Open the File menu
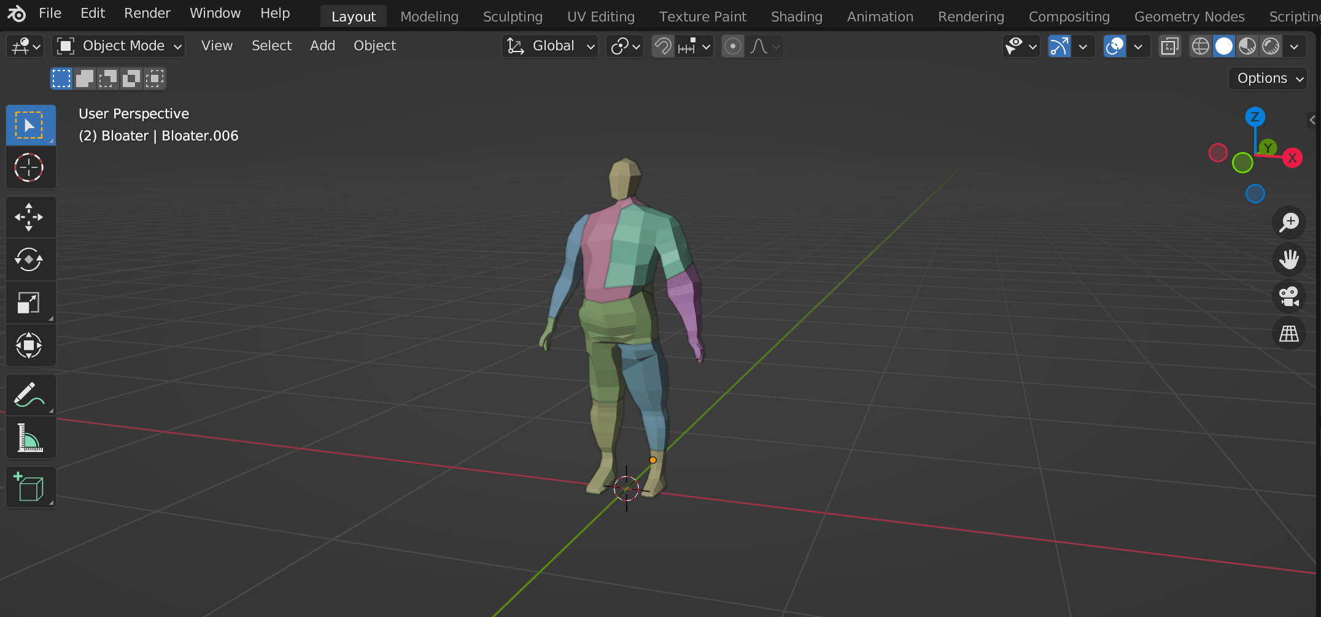This screenshot has height=617, width=1321. tap(50, 13)
